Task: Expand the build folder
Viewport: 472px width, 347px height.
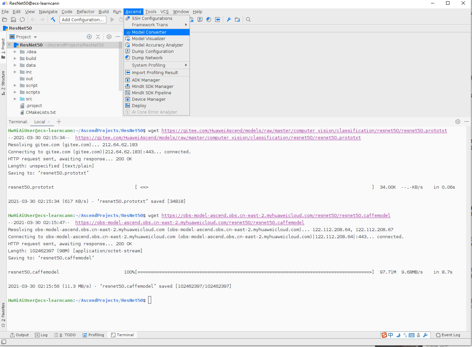Action: point(15,58)
